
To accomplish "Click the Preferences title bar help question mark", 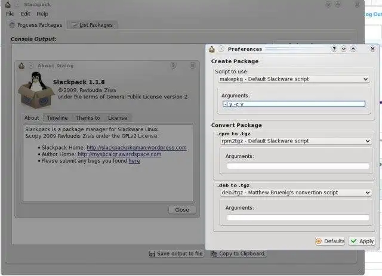I will click(334, 49).
